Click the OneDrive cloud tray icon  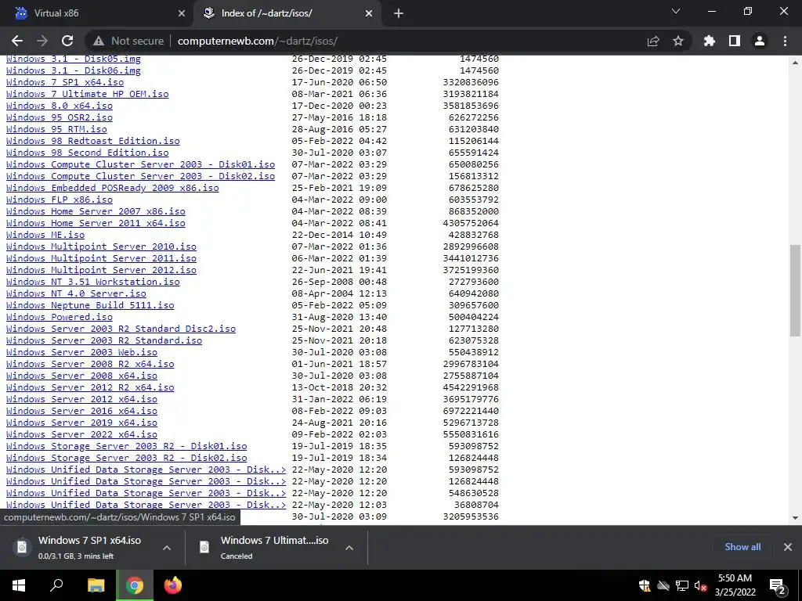click(x=663, y=585)
